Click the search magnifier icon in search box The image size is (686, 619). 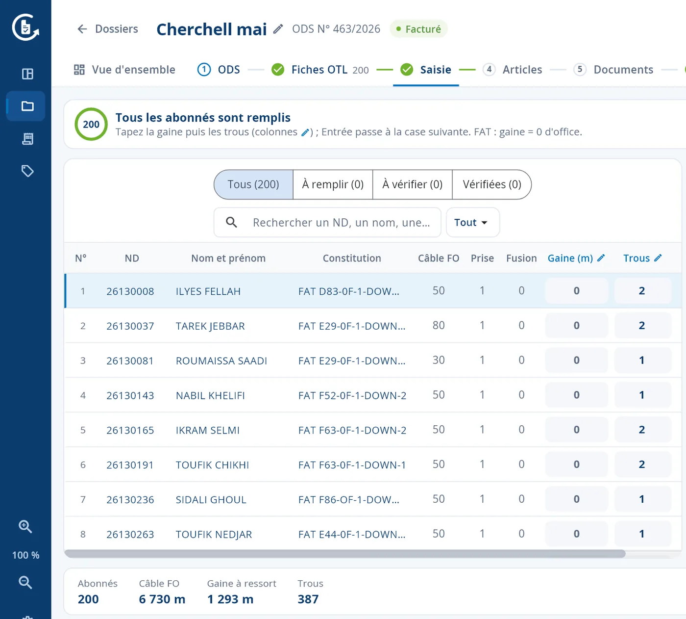pyautogui.click(x=231, y=222)
